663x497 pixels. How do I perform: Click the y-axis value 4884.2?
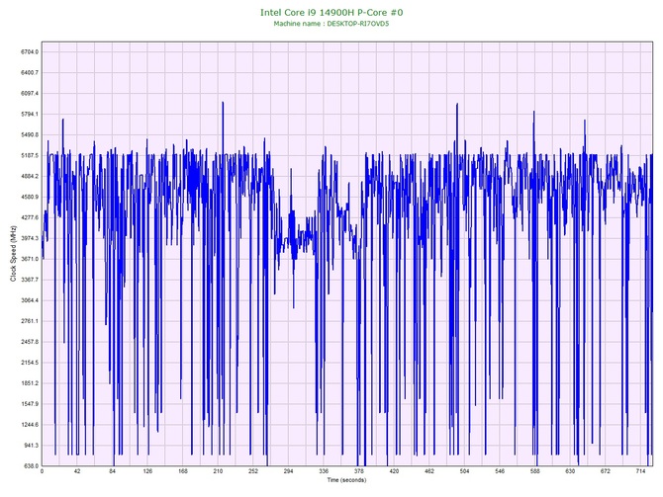pos(30,176)
